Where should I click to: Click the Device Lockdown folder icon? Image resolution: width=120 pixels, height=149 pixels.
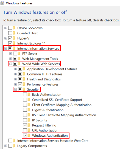[x=14, y=28]
